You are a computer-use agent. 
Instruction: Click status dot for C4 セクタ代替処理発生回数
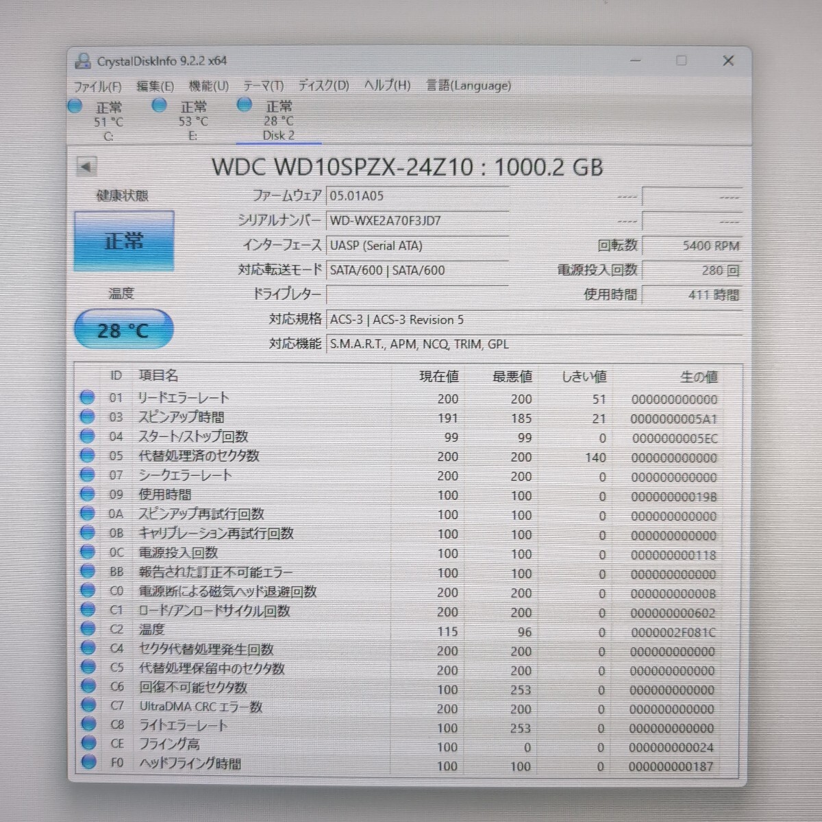(x=87, y=647)
